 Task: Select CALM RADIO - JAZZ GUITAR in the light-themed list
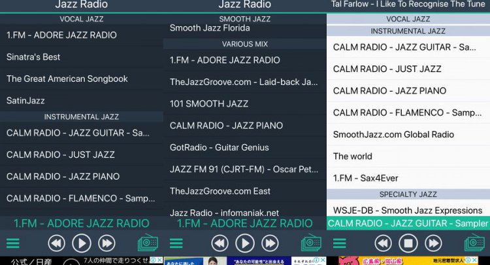(408, 47)
